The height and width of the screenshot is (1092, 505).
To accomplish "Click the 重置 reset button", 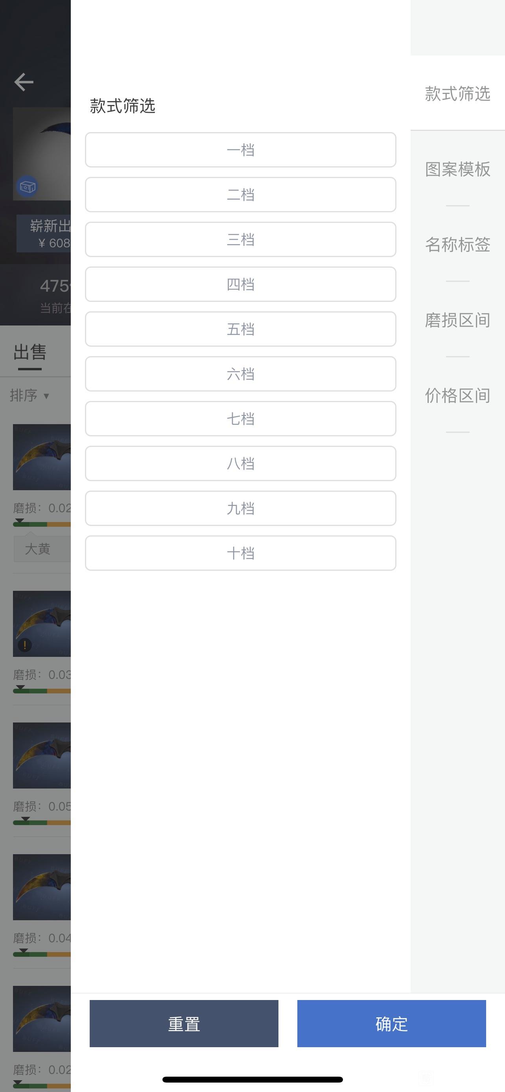I will click(184, 1024).
